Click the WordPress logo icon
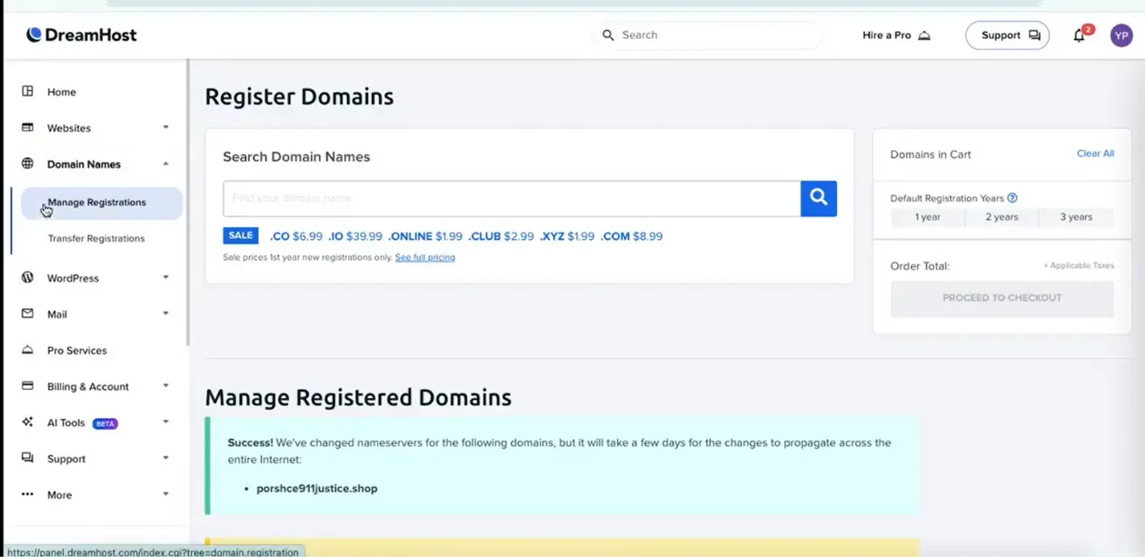 tap(27, 277)
